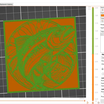
Task: Click the 1,55 tick on the layer ruler
Action: pyautogui.click(x=96, y=31)
